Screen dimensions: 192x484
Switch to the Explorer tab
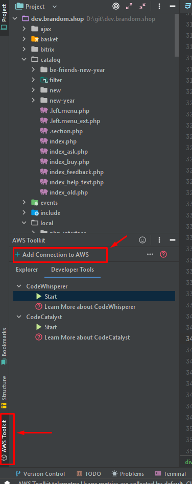click(27, 270)
